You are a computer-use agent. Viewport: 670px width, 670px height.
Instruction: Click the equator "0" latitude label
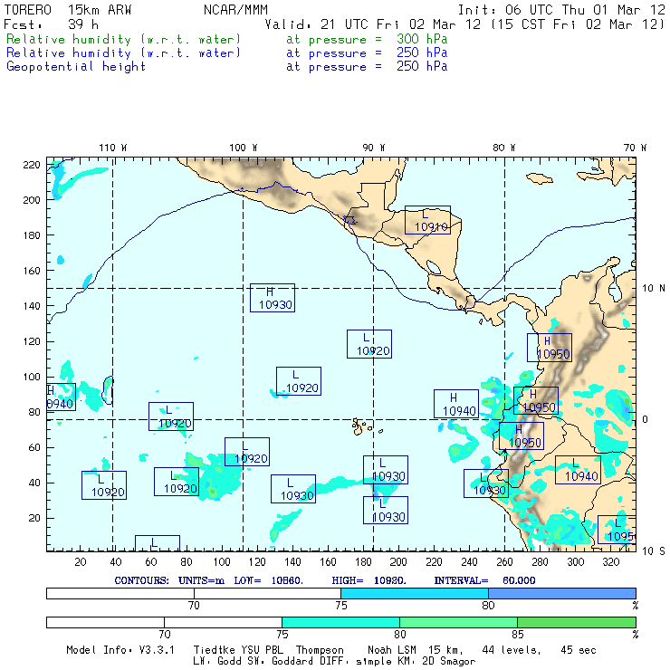(646, 419)
